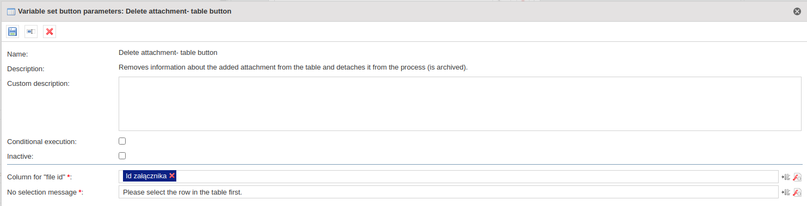
Task: Click the table icon in the dialog title
Action: (11, 11)
